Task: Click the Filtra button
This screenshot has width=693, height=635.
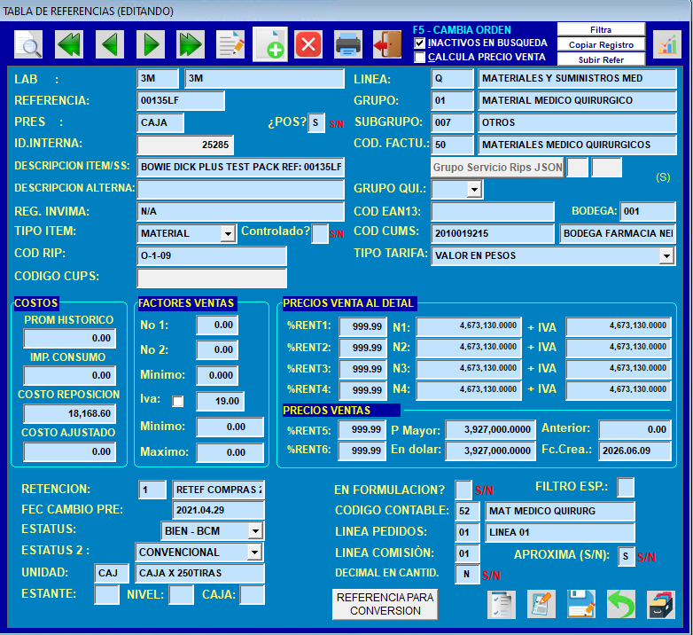Action: click(x=601, y=29)
